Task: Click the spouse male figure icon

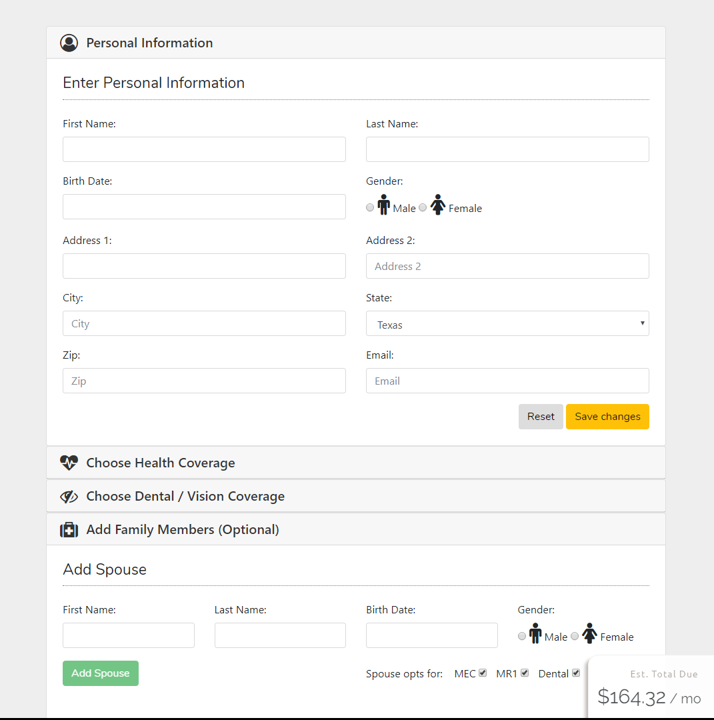Action: click(535, 633)
